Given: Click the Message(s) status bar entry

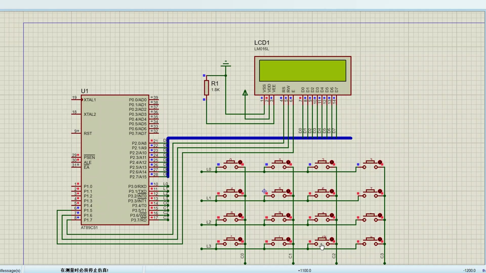Looking at the screenshot, I should 10,270.
